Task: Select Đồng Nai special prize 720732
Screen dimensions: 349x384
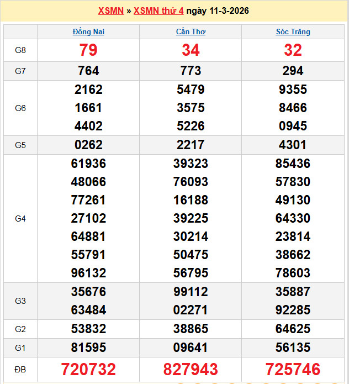Action: tap(88, 369)
